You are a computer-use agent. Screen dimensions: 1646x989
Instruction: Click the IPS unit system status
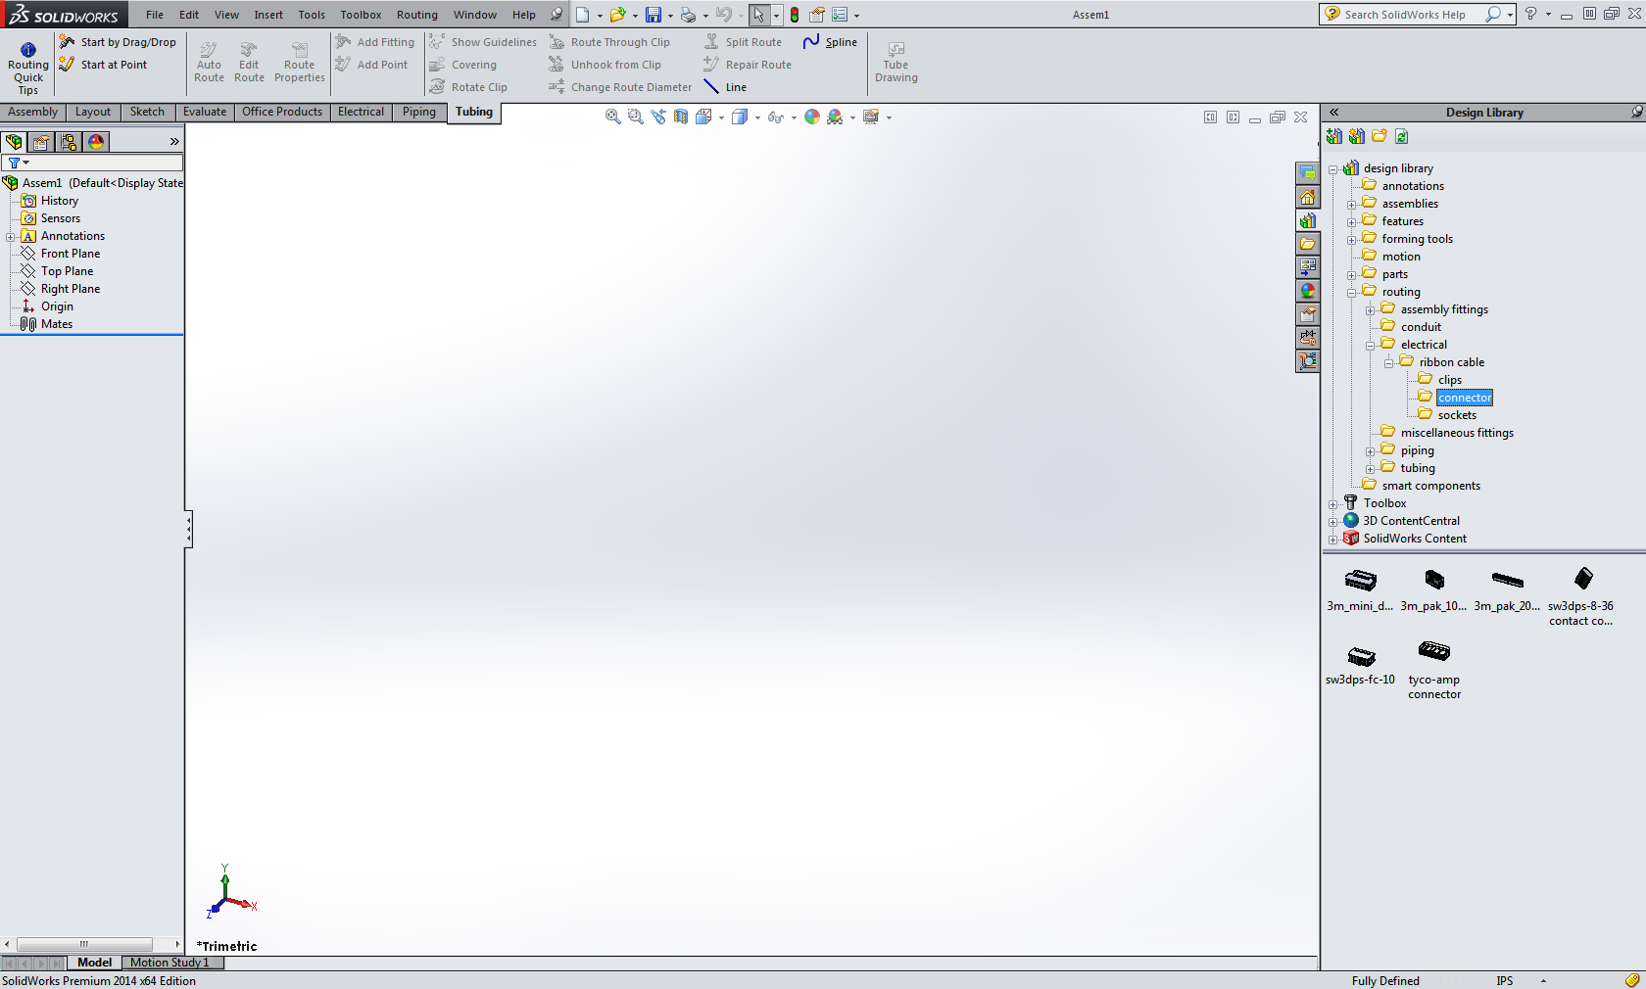pos(1505,981)
